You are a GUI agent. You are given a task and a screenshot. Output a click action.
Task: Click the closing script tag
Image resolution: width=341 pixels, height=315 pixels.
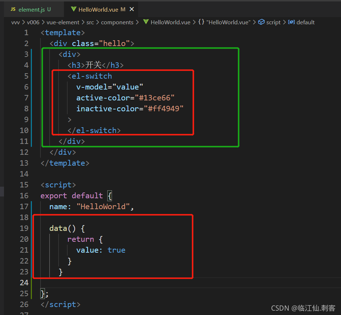(61, 304)
